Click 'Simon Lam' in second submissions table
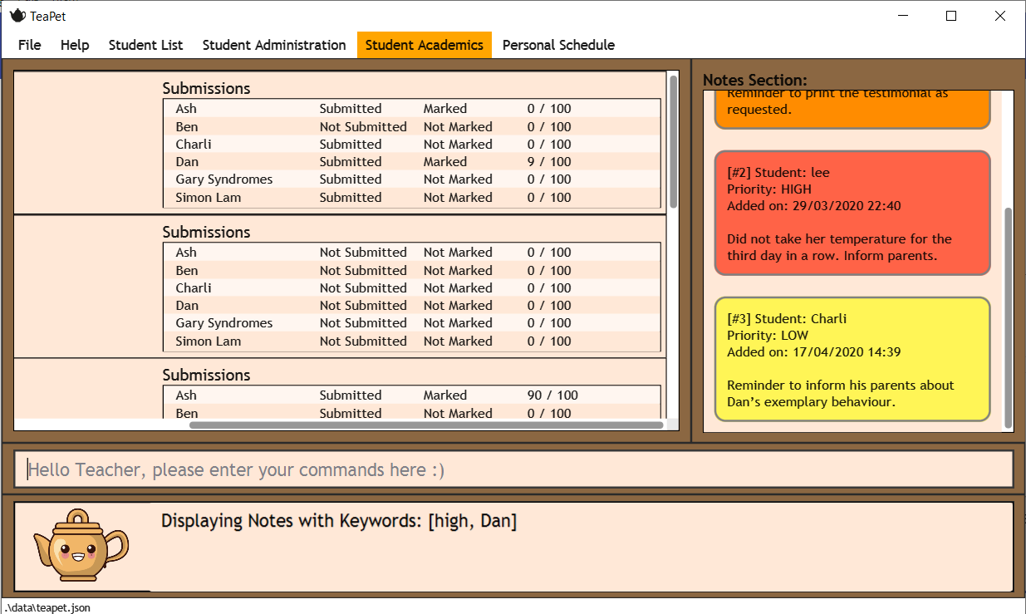 point(208,341)
